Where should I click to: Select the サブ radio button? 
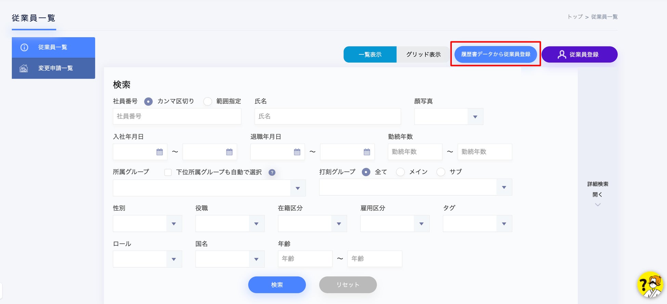click(441, 172)
